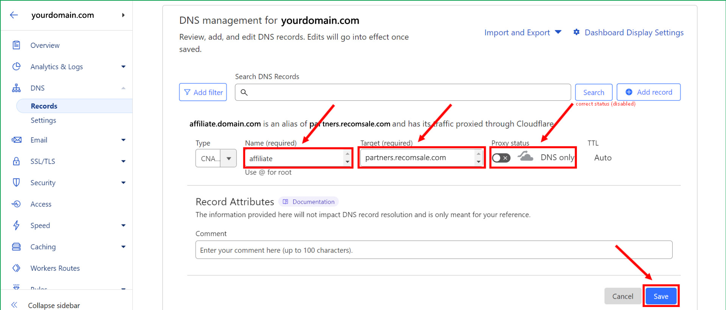Select Workers Routes in the sidebar
The image size is (726, 310).
tap(55, 268)
